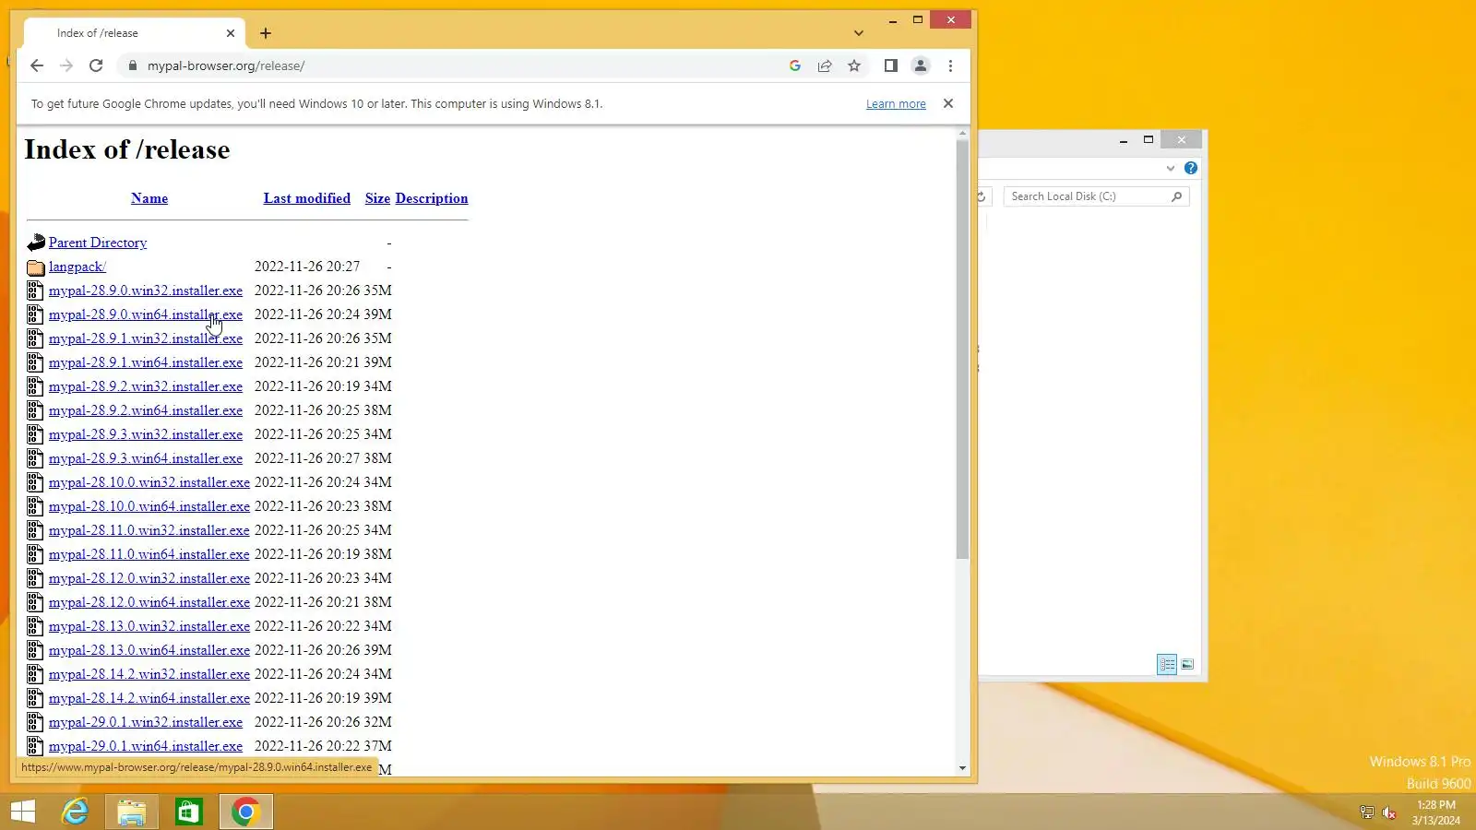
Task: Click the Chrome forward arrow
Action: [x=66, y=65]
